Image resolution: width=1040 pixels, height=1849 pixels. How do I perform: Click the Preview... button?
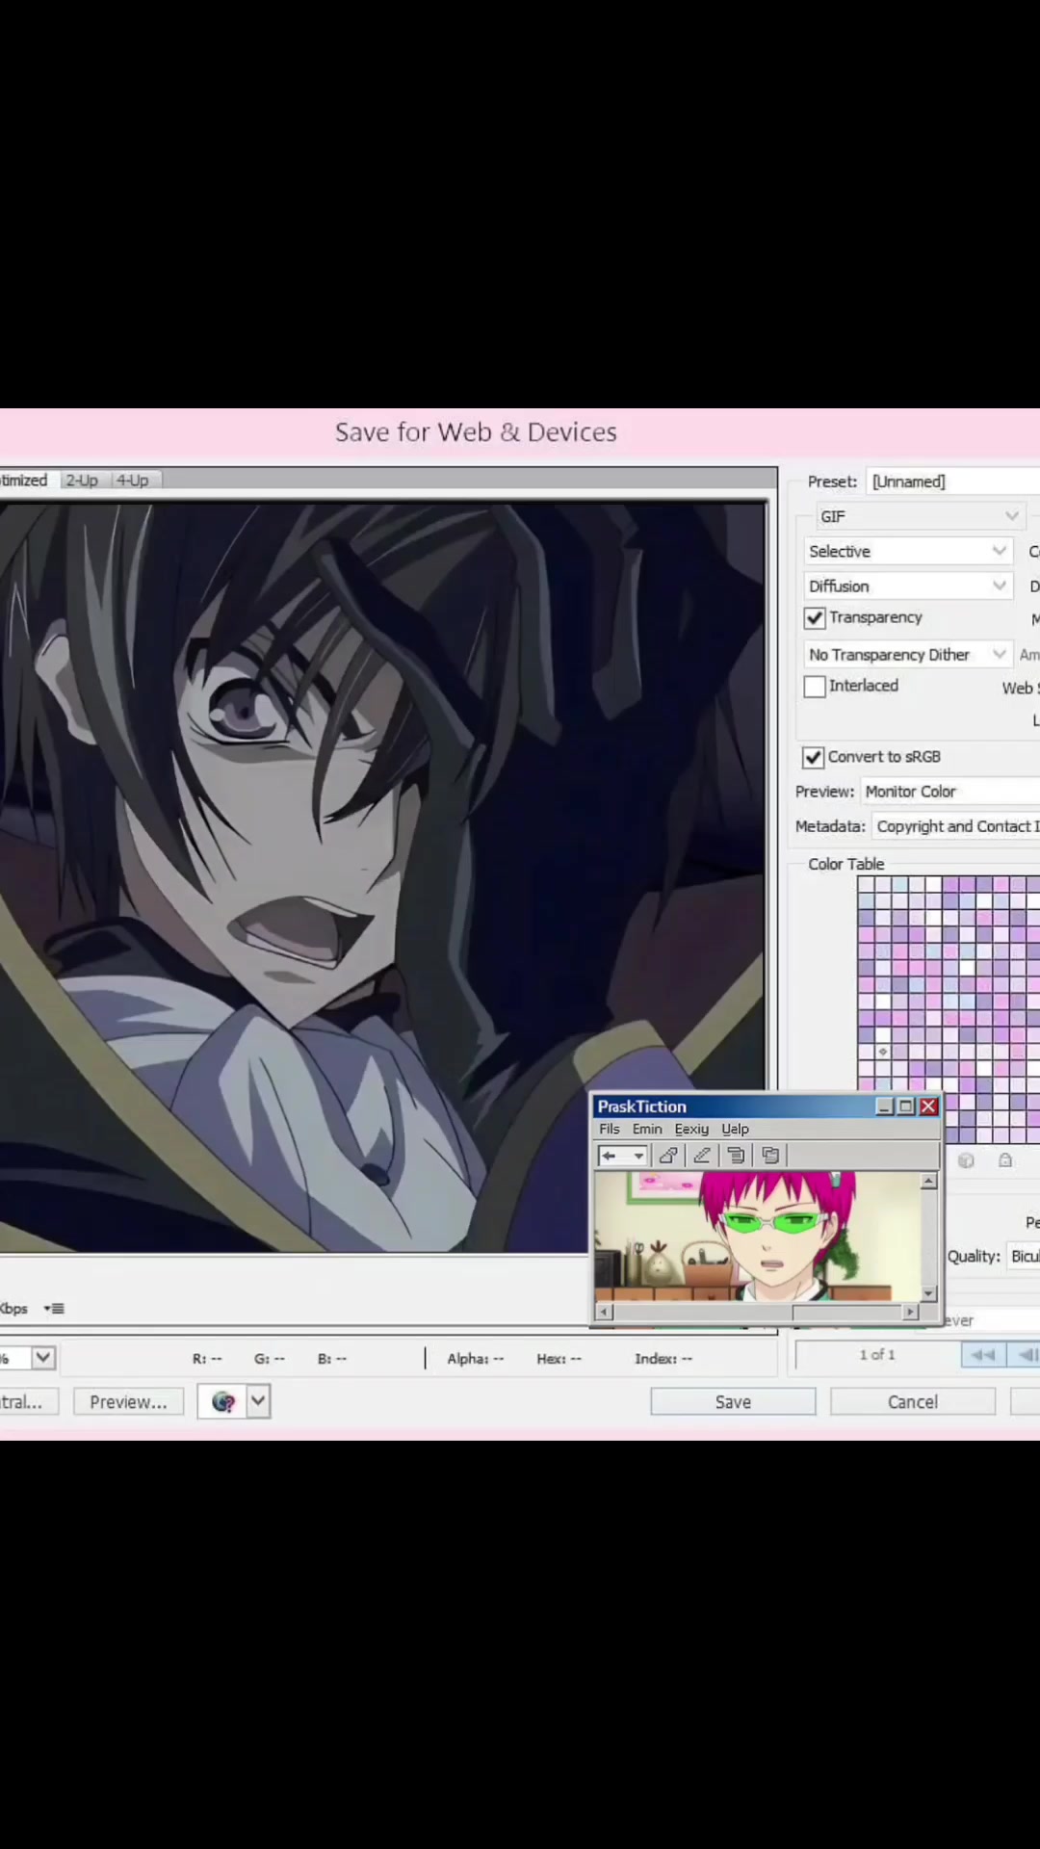tap(128, 1402)
